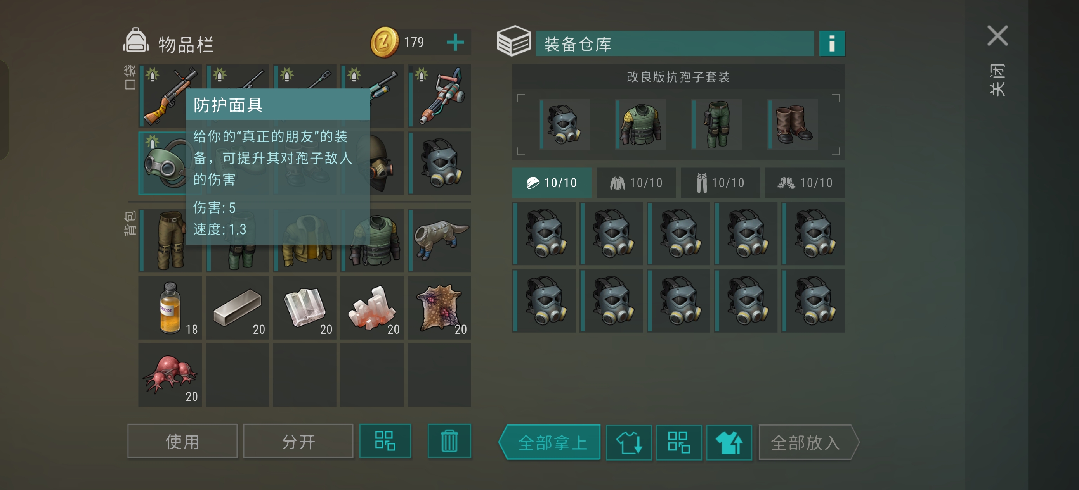Select the red spore creature item
The height and width of the screenshot is (490, 1079).
170,375
